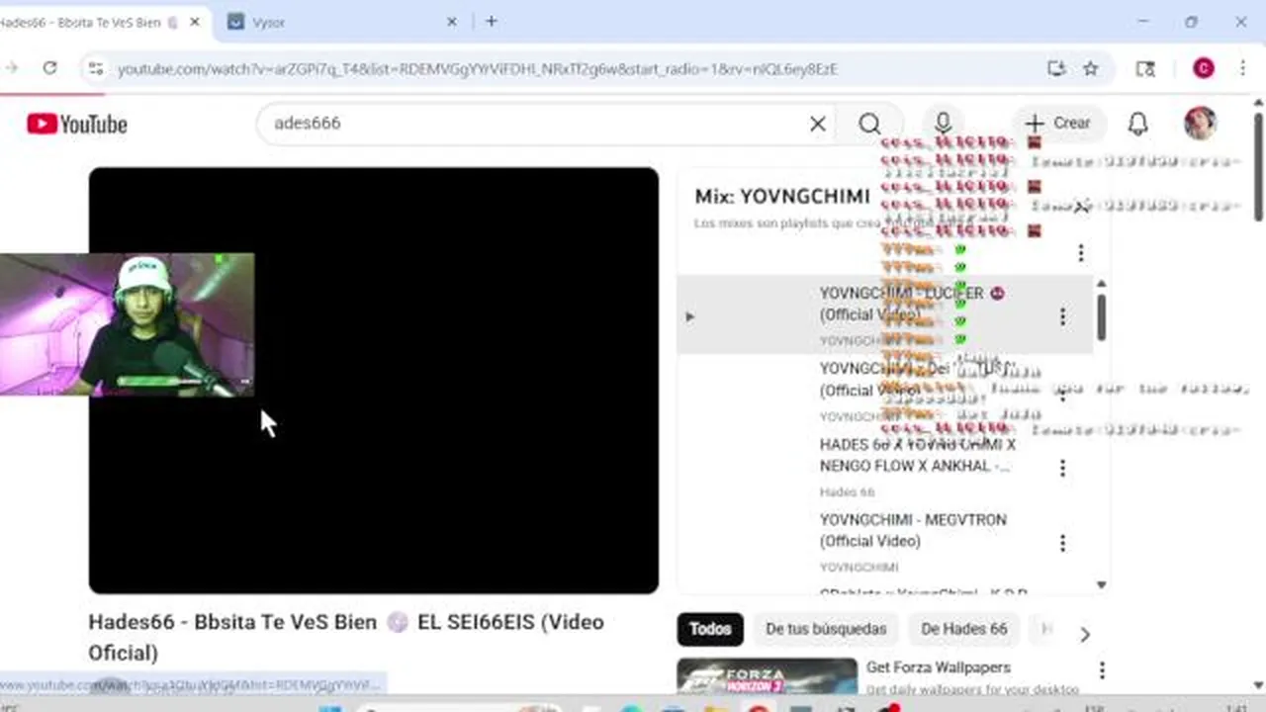Click the Hades 66 channel name in playlist
Viewport: 1266px width, 712px height.
pos(847,491)
